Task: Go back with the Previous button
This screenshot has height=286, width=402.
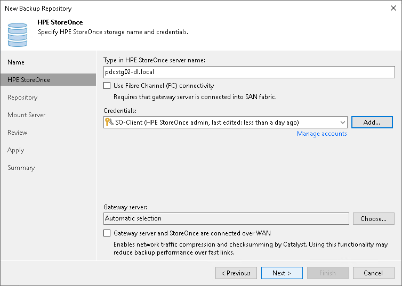Action: [236, 273]
